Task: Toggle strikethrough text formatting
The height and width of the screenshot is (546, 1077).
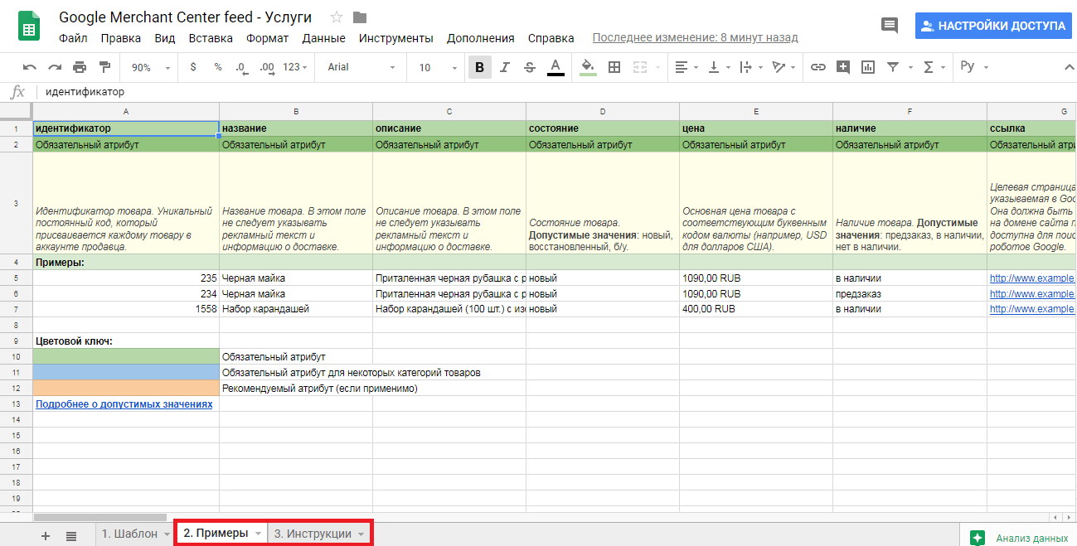Action: [x=530, y=67]
